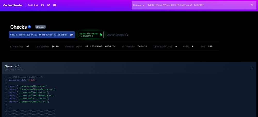Click the search magnifier icon

(252, 5)
